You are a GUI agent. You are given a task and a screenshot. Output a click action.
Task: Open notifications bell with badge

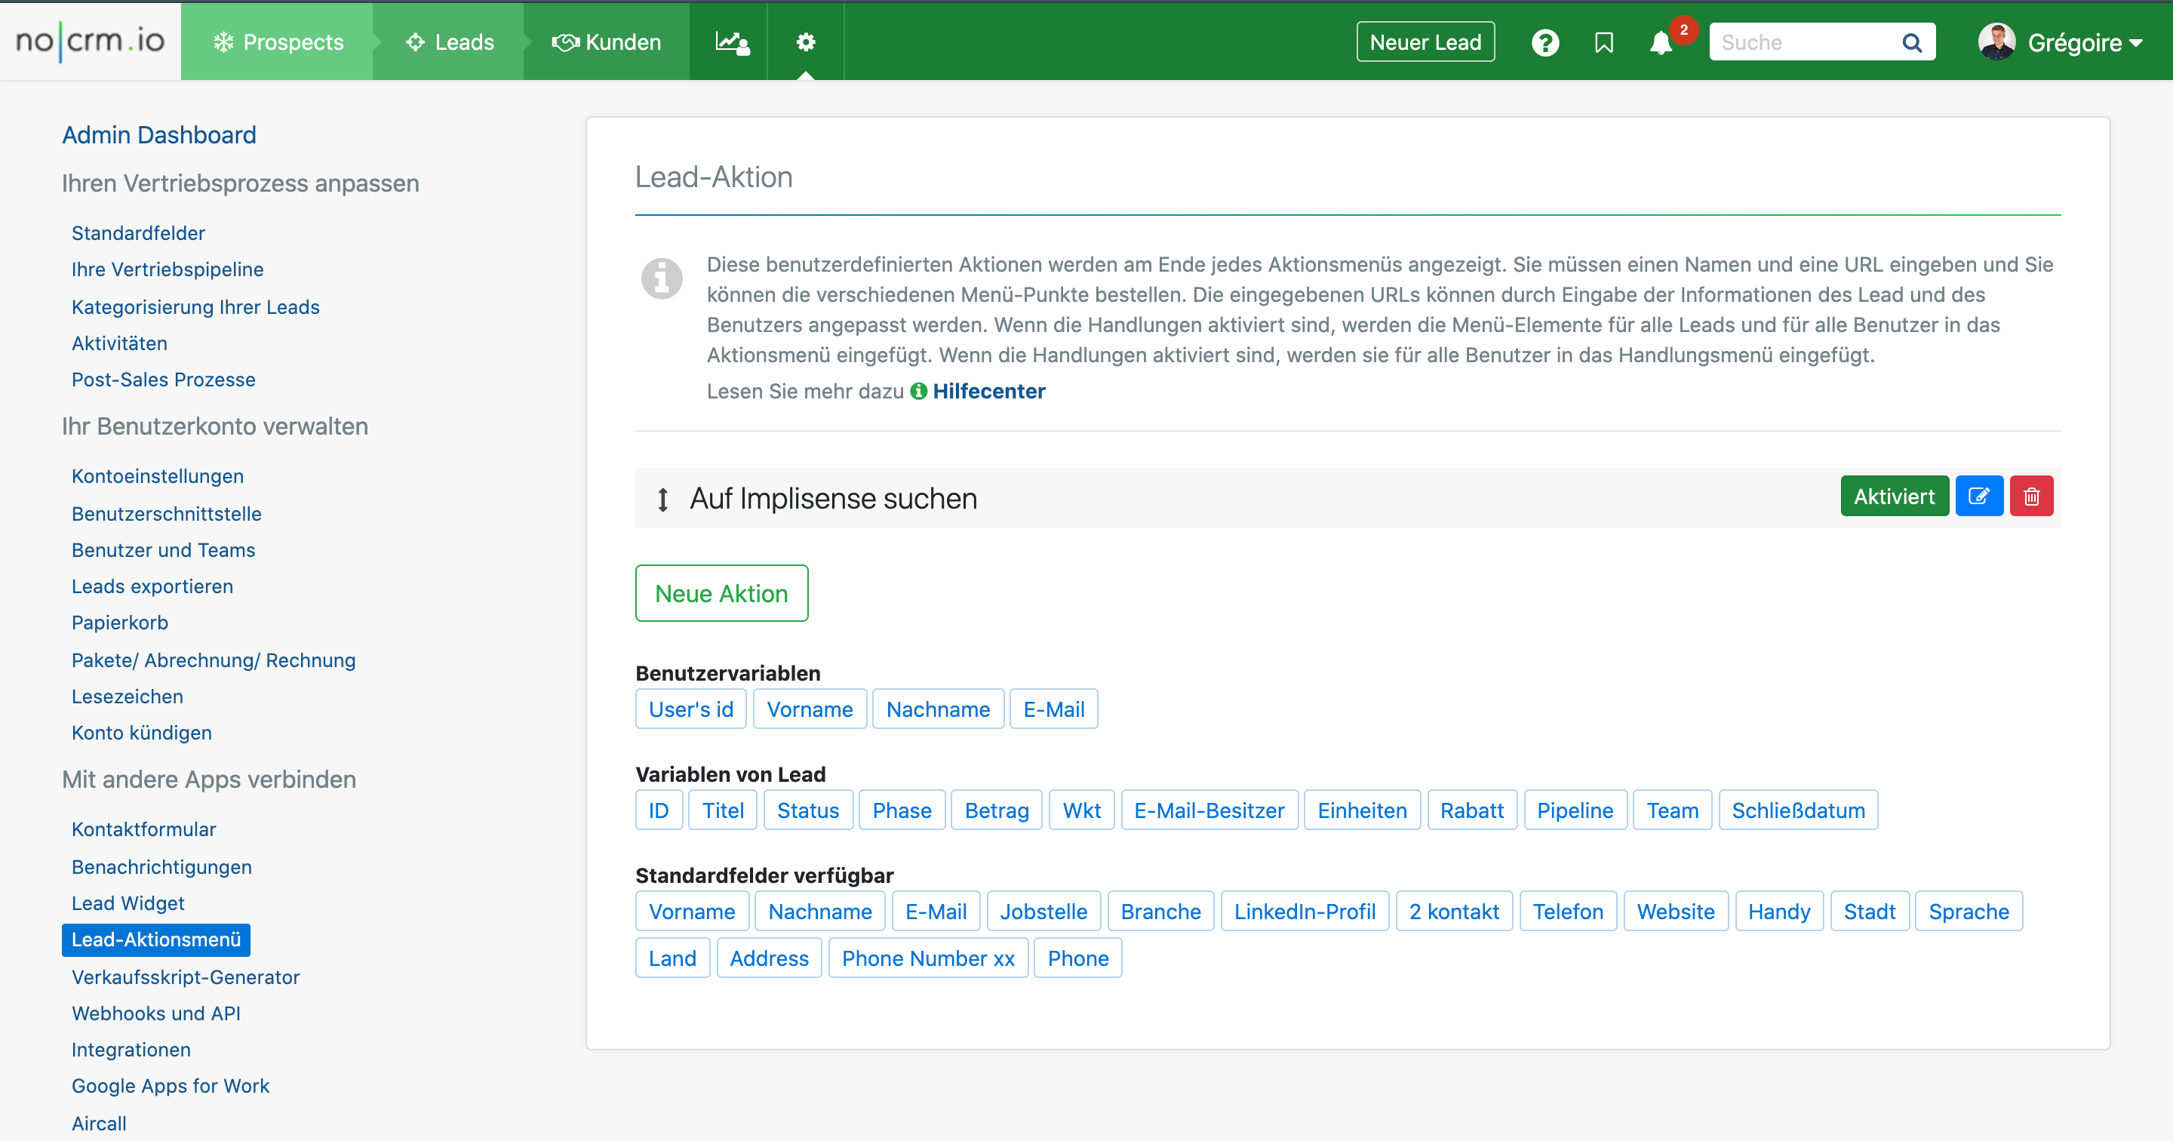(x=1661, y=42)
